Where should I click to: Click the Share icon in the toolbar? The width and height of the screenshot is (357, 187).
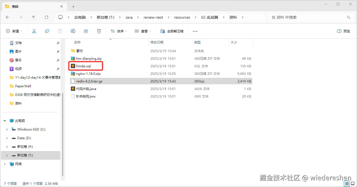click(86, 31)
